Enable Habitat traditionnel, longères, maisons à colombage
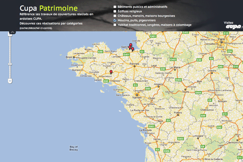Image resolution: width=243 pixels, height=162 pixels. [115, 25]
